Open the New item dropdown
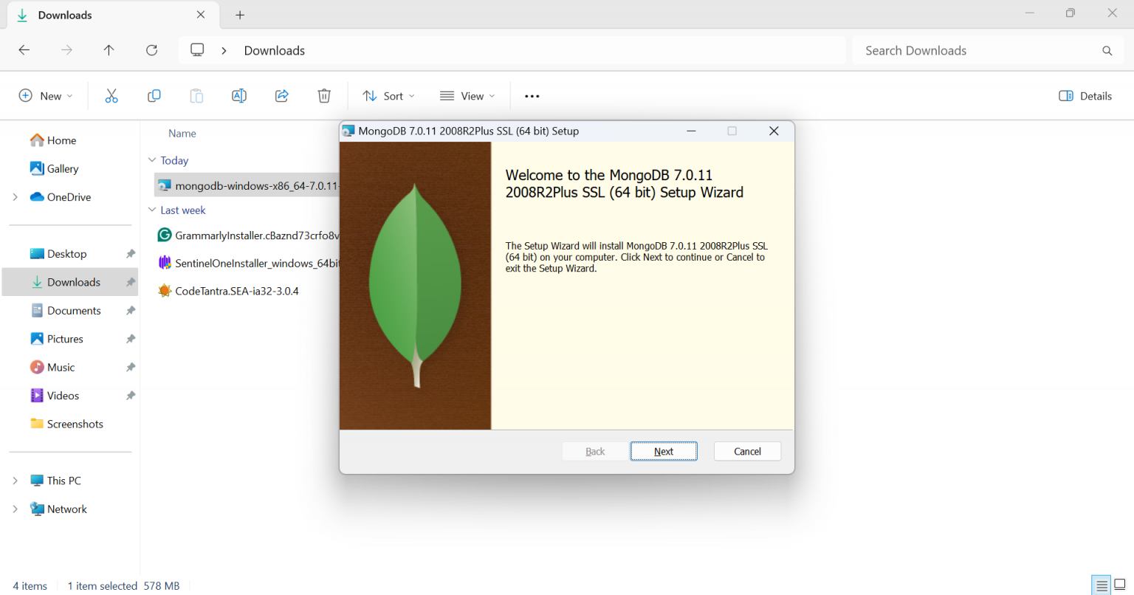The width and height of the screenshot is (1134, 595). pos(45,95)
